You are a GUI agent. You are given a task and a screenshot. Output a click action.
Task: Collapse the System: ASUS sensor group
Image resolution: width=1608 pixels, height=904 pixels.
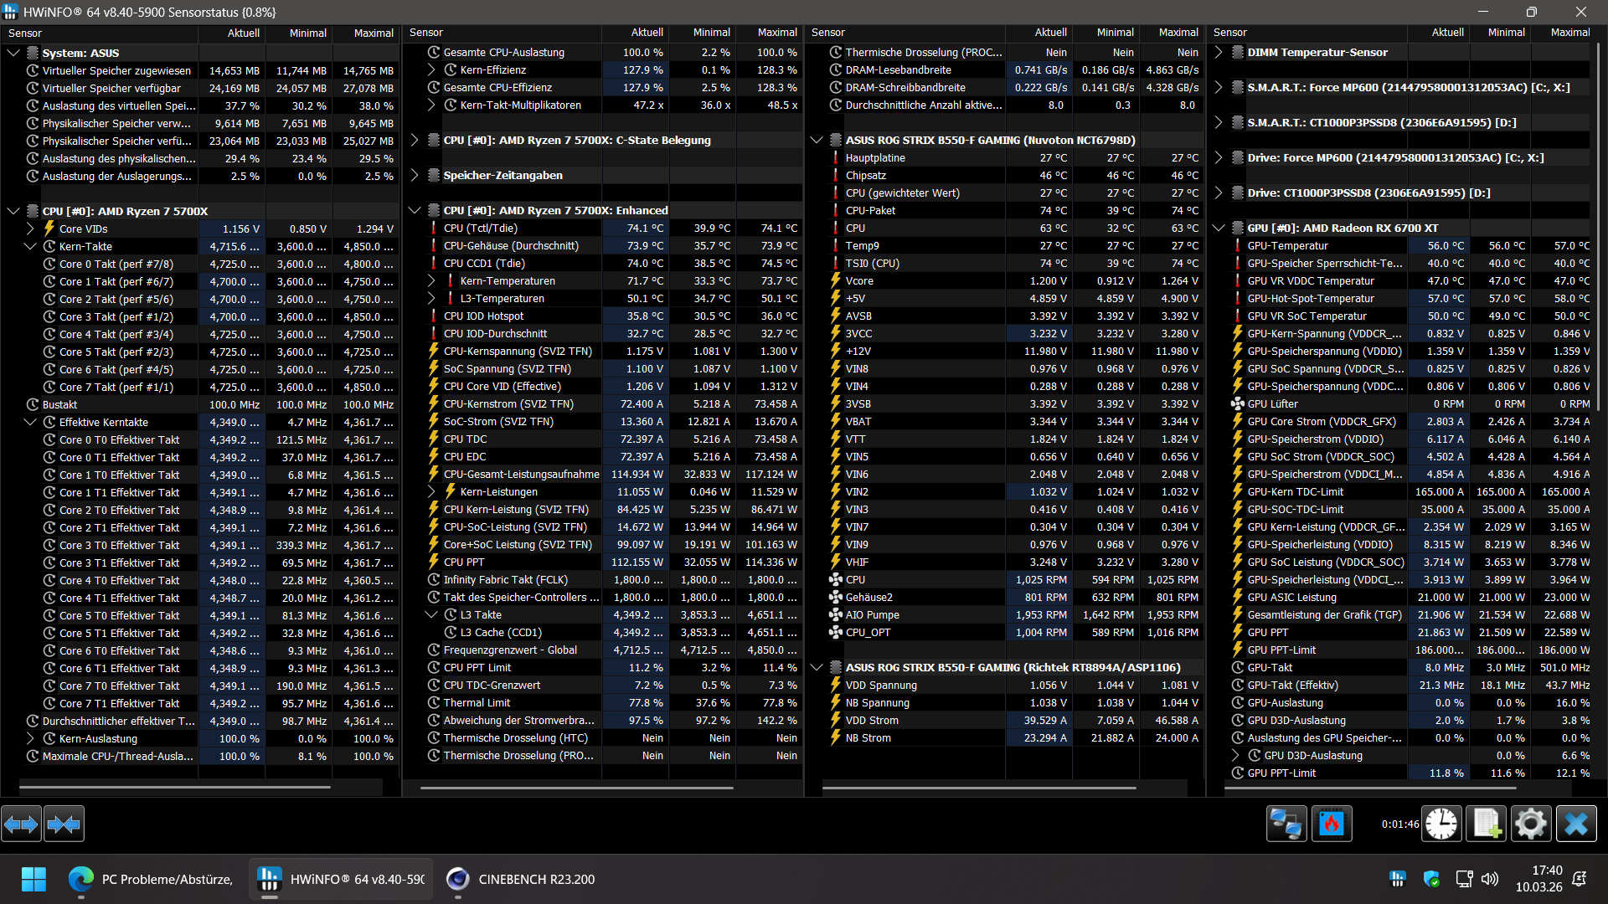13,53
